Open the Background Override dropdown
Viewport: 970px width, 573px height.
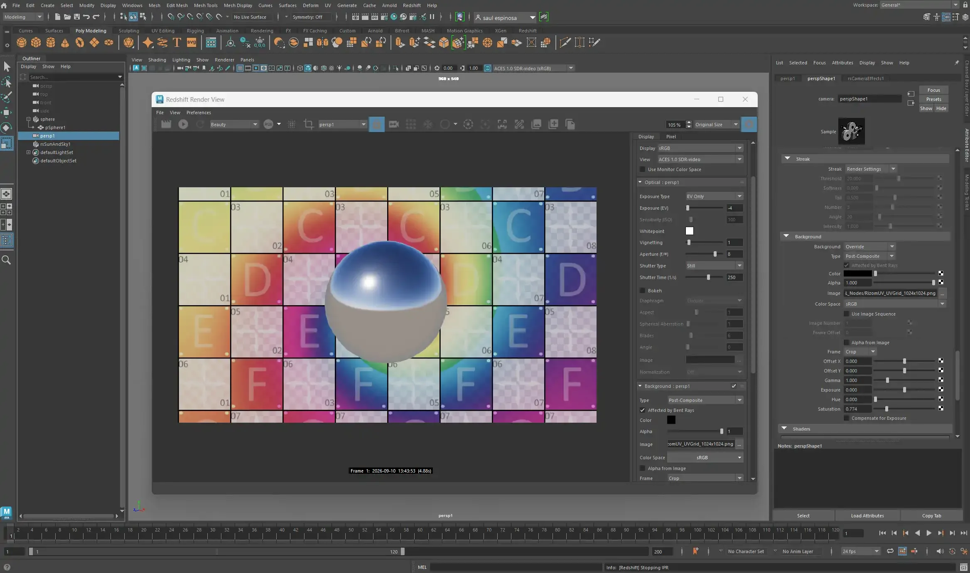870,247
